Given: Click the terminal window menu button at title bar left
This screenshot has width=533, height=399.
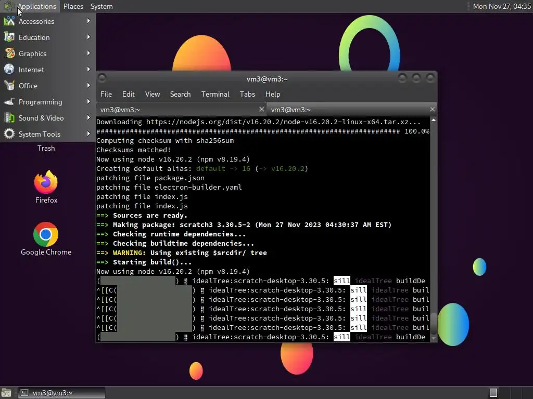Looking at the screenshot, I should coord(102,78).
